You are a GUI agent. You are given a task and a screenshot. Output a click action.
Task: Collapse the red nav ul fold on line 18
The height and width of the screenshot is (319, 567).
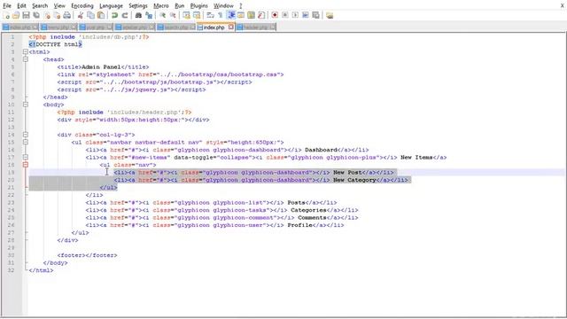tap(26, 165)
